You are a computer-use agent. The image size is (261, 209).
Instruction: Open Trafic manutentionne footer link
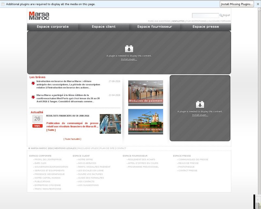point(48,189)
